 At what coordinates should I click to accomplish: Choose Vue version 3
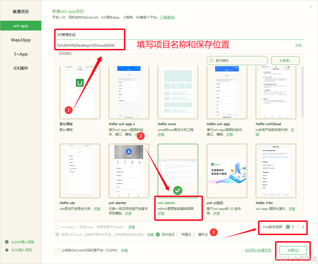[298, 227]
